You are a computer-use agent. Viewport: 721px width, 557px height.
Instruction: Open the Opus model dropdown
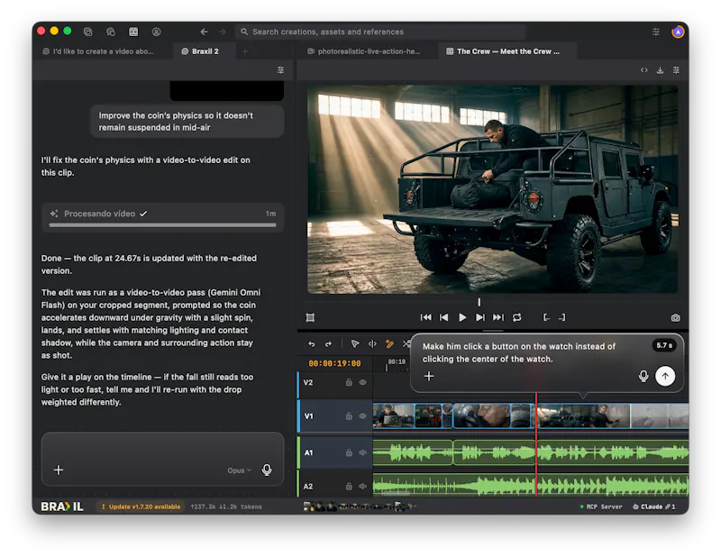(239, 470)
